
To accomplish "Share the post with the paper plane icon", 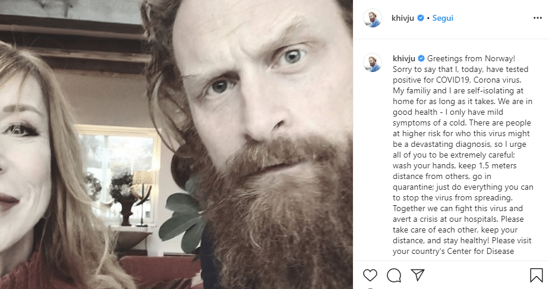I will [x=418, y=275].
